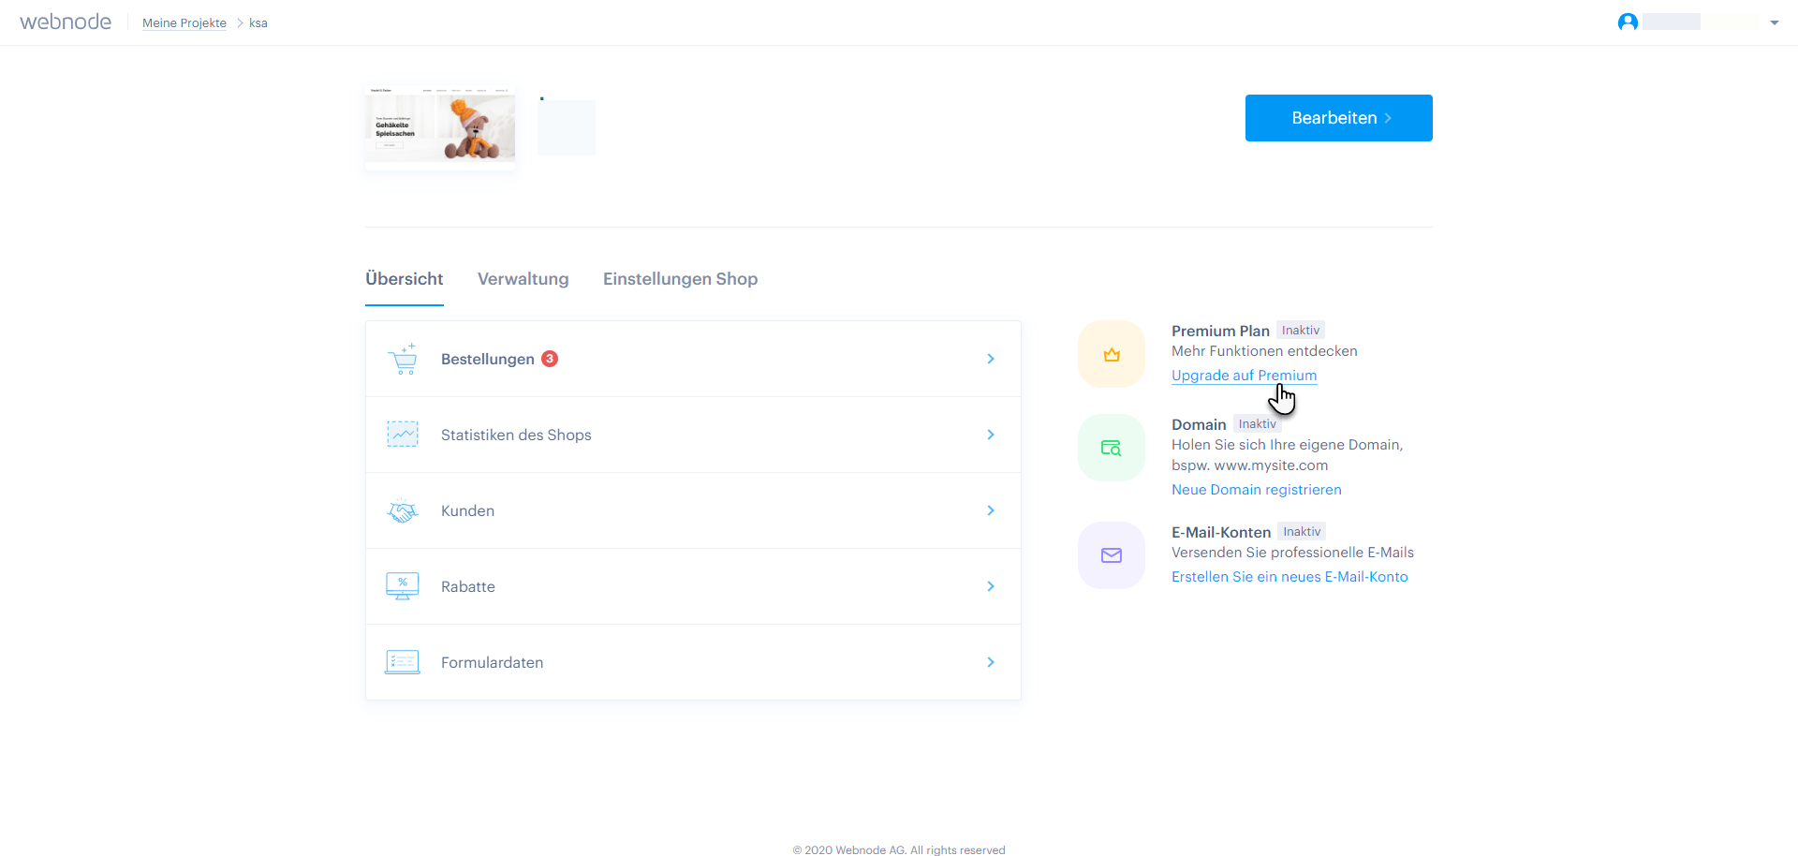Expand the Kunden row chevron
1798x856 pixels.
(x=991, y=510)
